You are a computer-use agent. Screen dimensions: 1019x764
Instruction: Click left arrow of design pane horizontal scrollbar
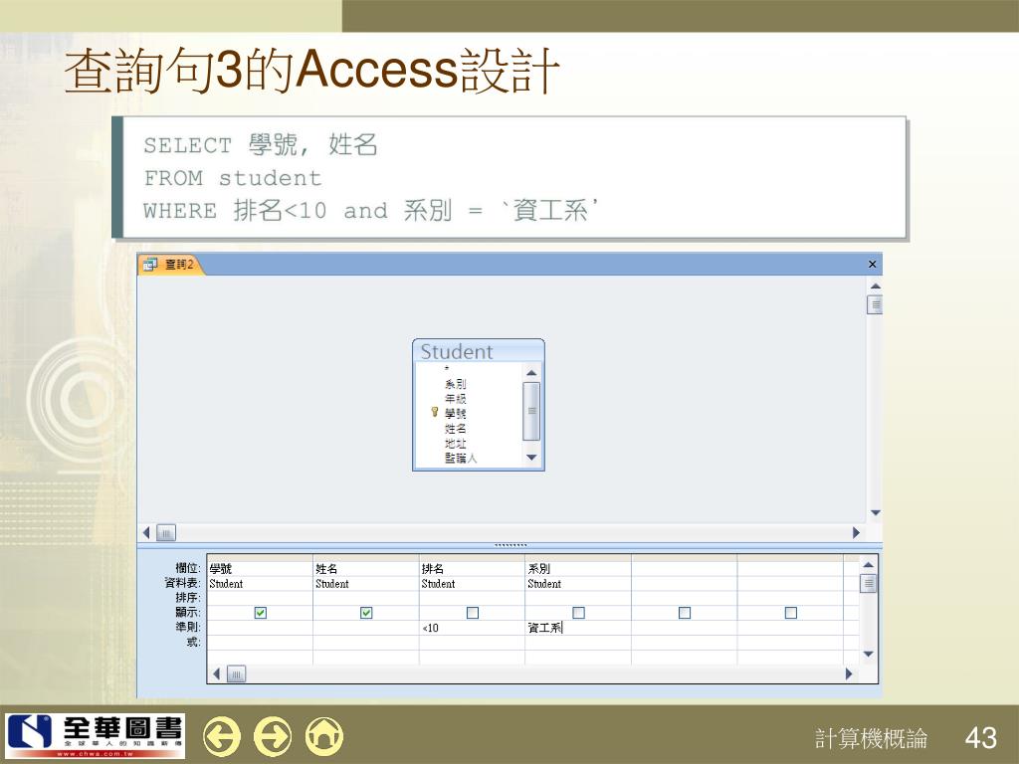click(146, 533)
